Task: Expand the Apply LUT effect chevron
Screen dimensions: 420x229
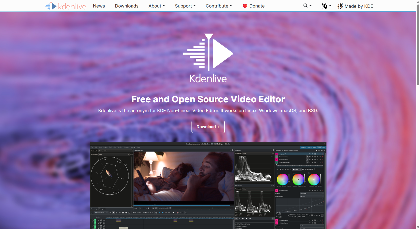Action: (x=279, y=154)
